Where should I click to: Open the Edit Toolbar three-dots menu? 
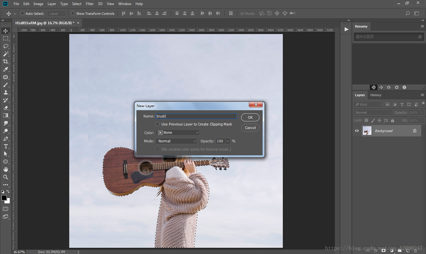point(6,185)
